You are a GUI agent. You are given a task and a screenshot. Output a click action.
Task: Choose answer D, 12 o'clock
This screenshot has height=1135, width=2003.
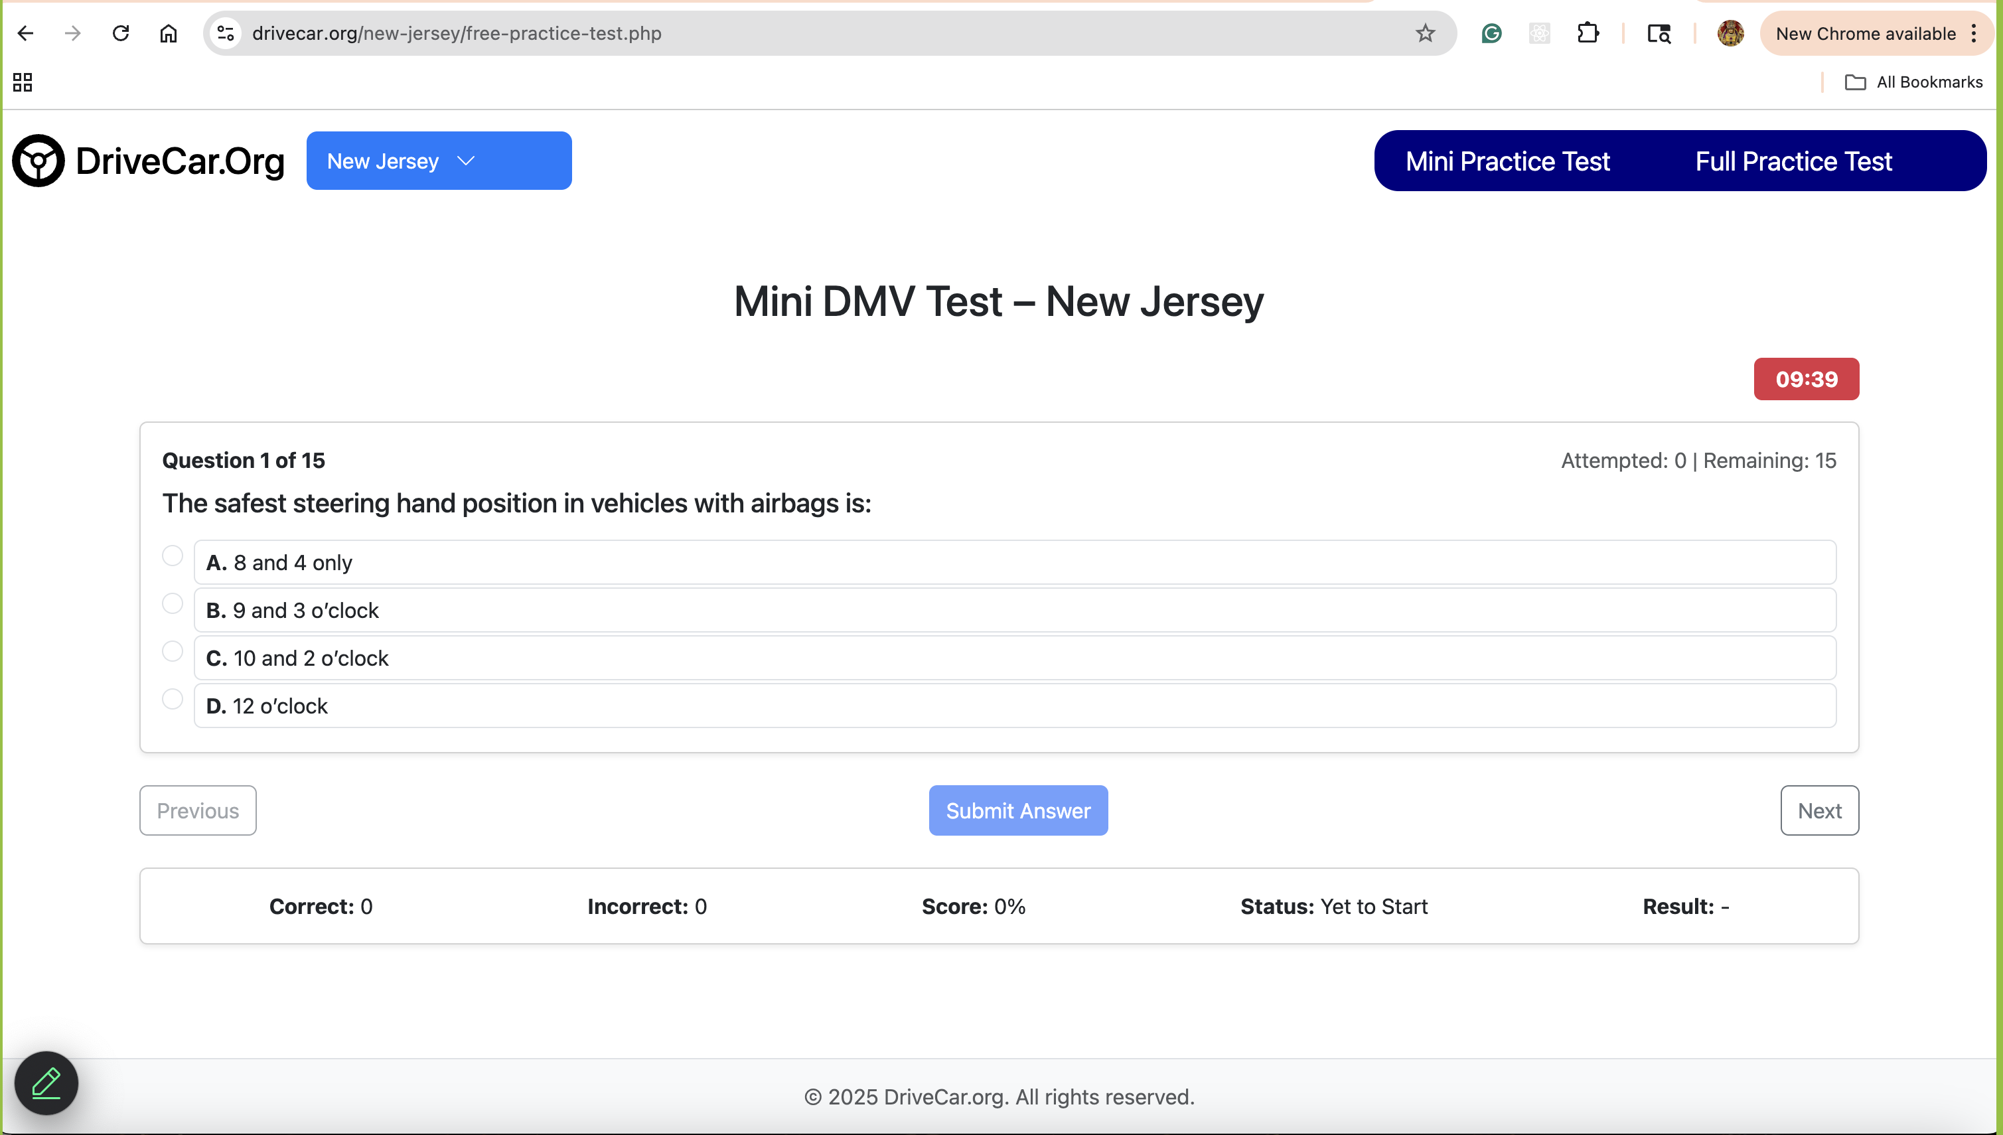[x=173, y=698]
